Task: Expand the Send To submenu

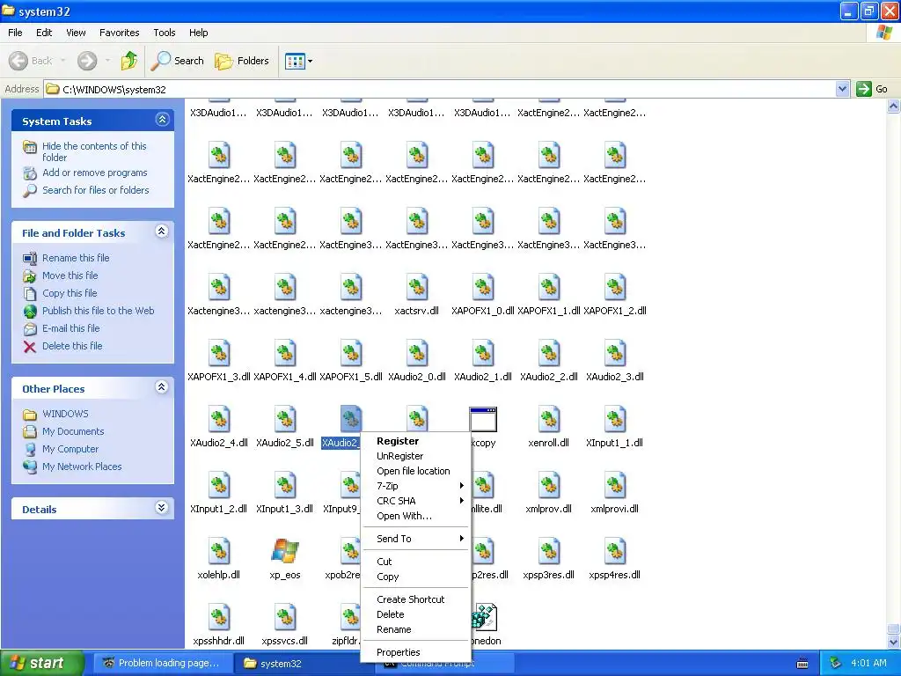Action: pos(415,539)
